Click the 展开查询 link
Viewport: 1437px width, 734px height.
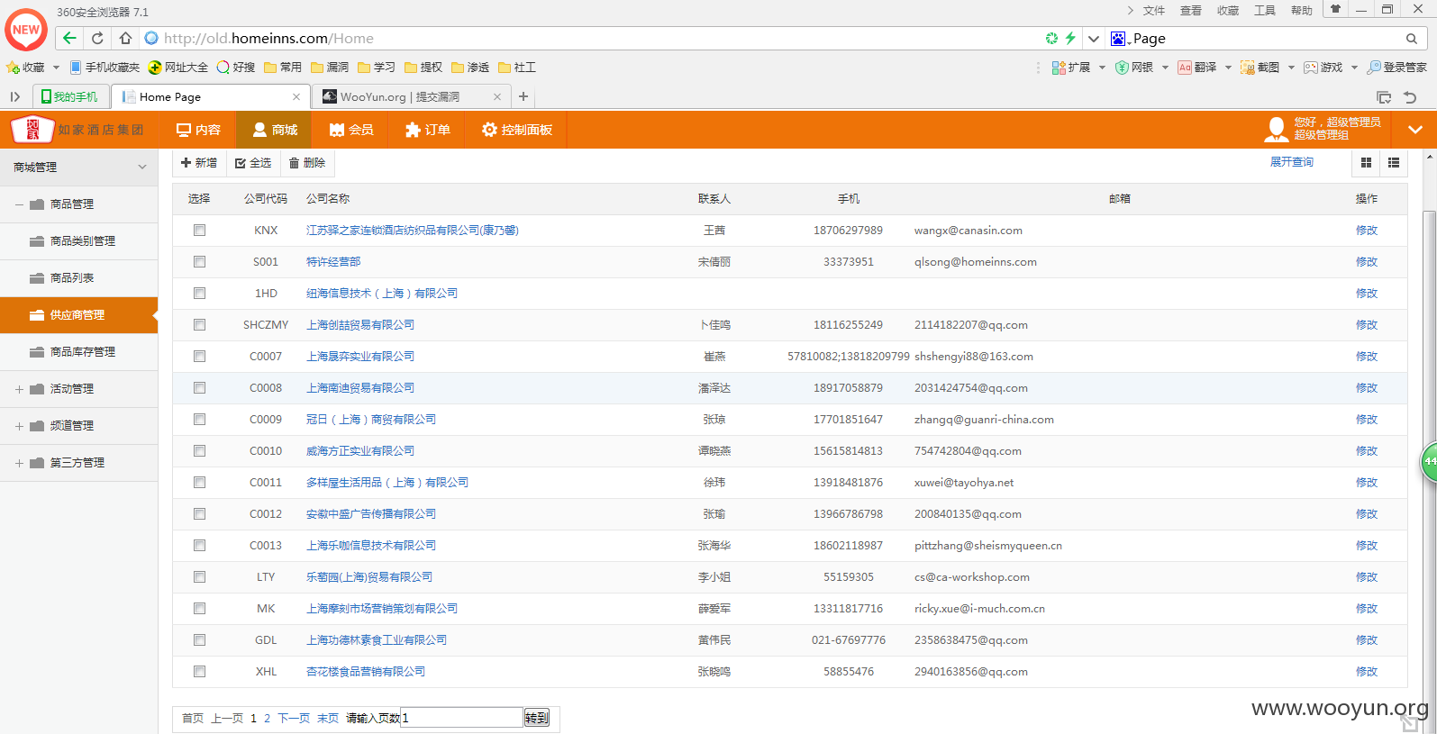1292,162
